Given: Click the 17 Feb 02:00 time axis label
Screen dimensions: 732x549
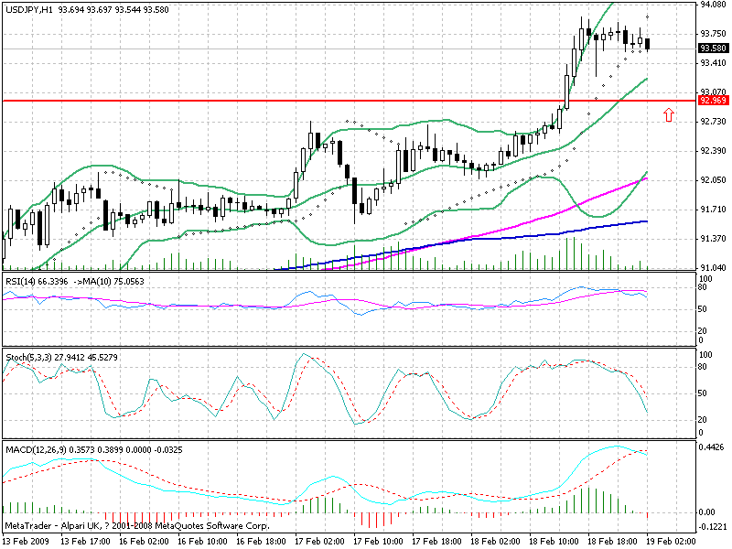Looking at the screenshot, I should (319, 541).
